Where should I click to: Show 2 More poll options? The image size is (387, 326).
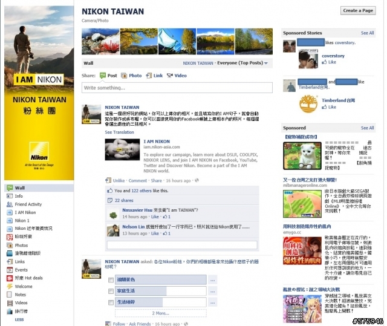tap(161, 313)
